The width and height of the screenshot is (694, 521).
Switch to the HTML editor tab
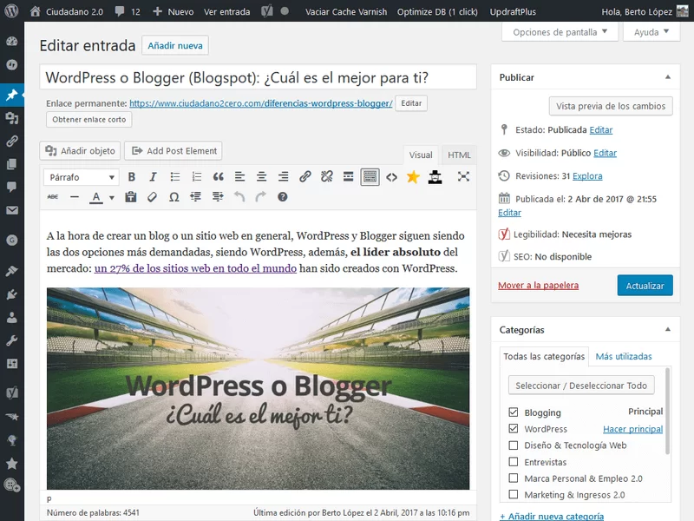459,155
